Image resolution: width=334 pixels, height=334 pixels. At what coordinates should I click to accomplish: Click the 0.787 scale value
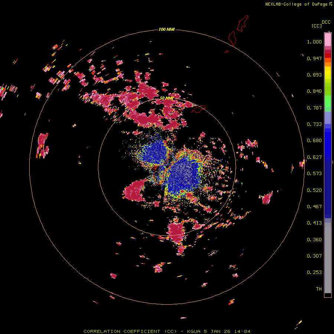click(314, 108)
